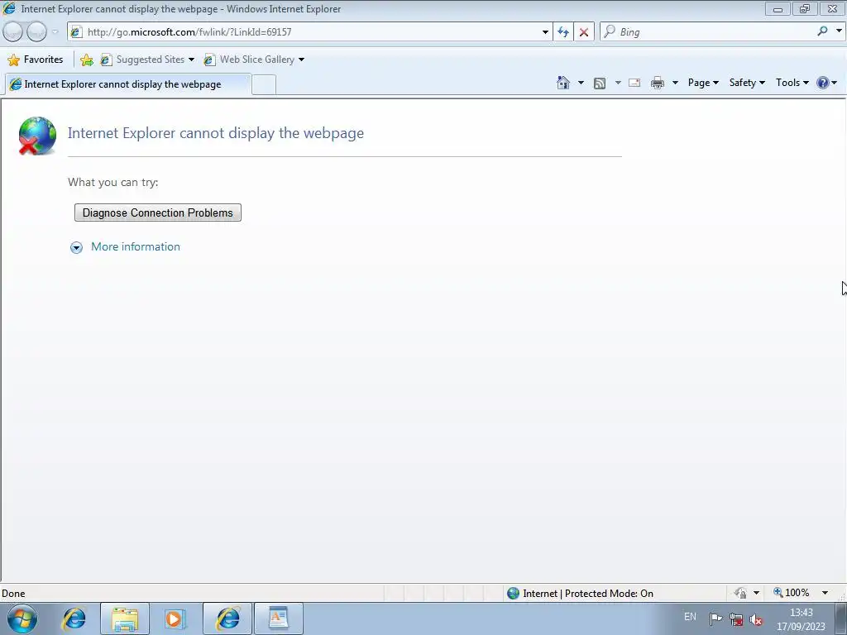Open the Tools menu
847x635 pixels.
(792, 83)
